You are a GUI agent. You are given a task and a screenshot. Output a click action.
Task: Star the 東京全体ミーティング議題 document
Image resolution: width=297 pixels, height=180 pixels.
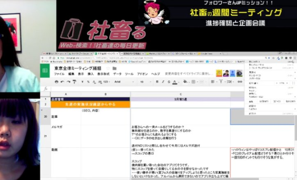click(108, 68)
